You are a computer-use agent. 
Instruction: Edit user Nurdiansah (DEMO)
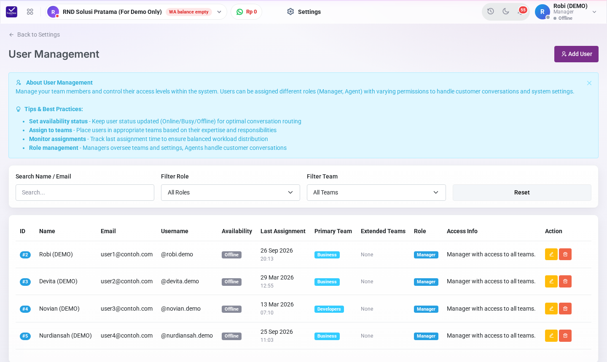551,335
